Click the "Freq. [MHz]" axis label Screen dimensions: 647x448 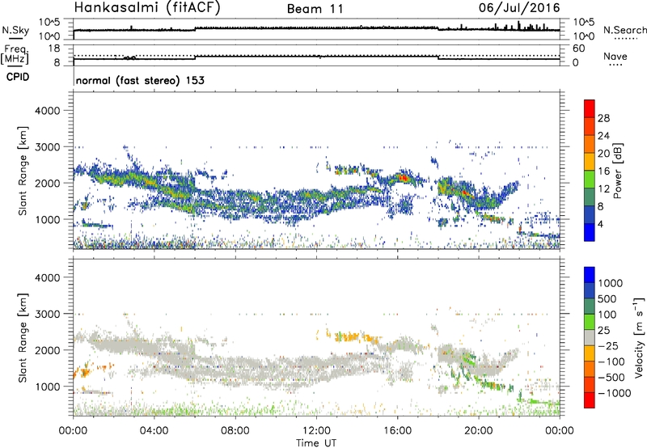pos(15,55)
